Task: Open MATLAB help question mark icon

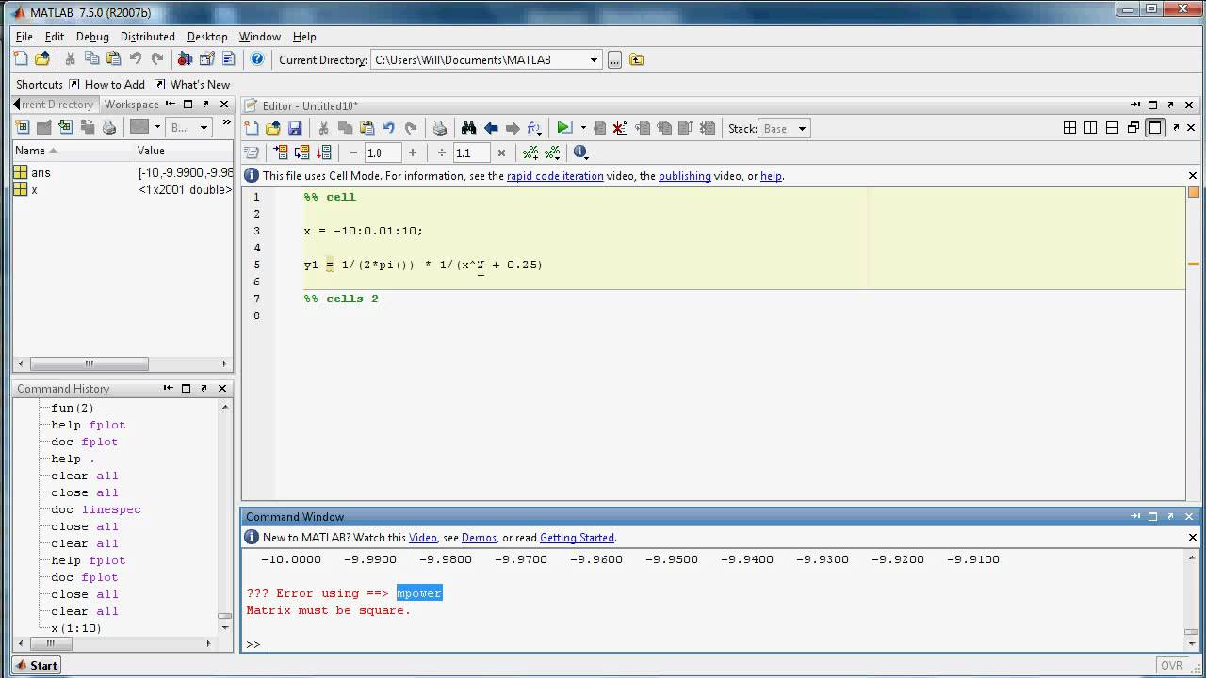Action: (x=257, y=59)
